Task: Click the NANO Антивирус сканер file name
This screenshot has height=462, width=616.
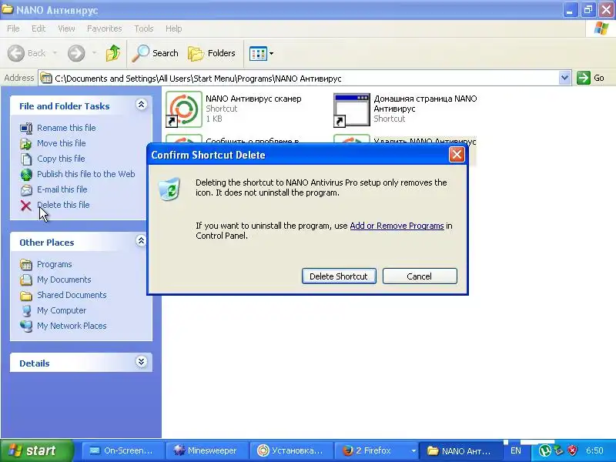Action: pyautogui.click(x=254, y=99)
